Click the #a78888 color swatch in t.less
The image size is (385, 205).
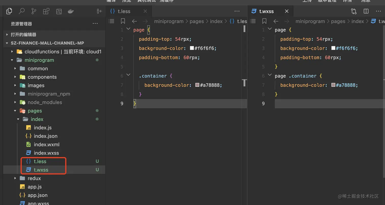[x=197, y=85]
